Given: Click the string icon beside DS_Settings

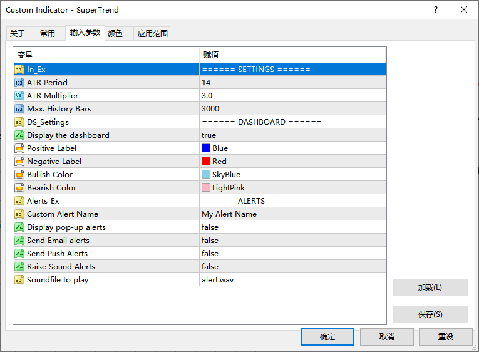Looking at the screenshot, I should pyautogui.click(x=19, y=122).
